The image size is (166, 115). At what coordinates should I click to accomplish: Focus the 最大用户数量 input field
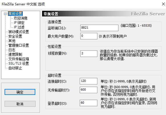tap(89, 36)
